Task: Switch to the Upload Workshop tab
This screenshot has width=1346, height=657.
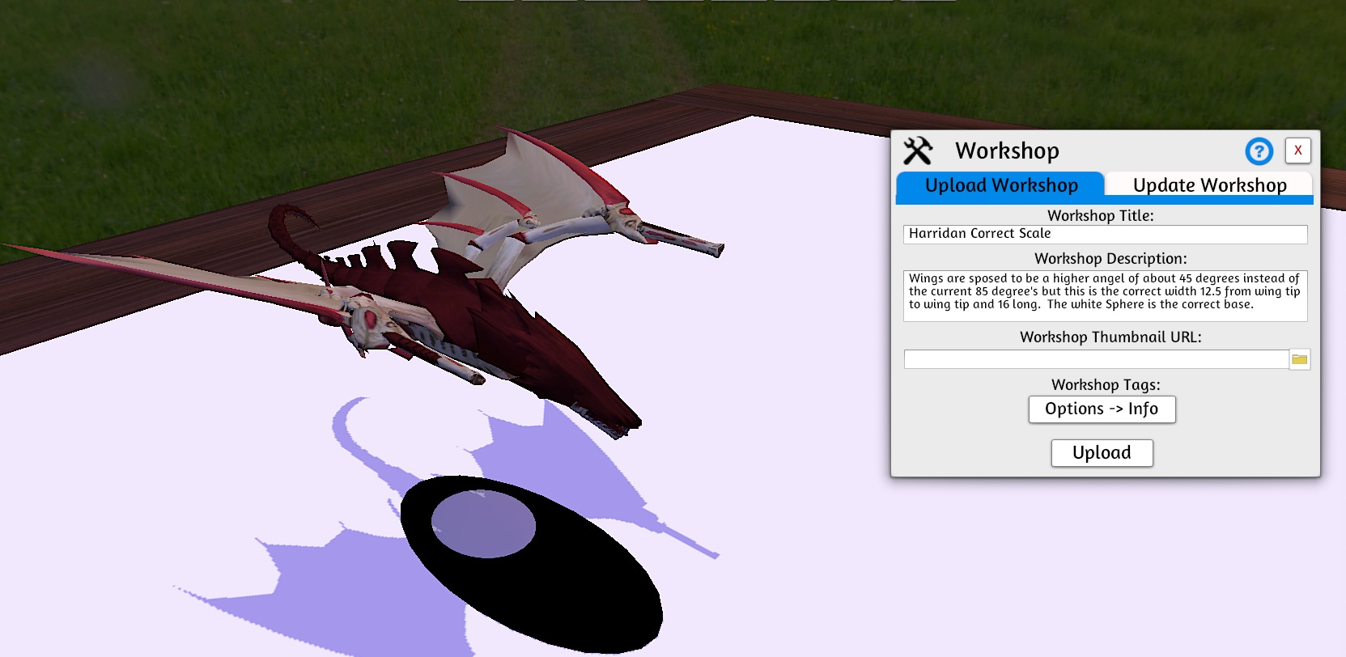Action: coord(1000,185)
